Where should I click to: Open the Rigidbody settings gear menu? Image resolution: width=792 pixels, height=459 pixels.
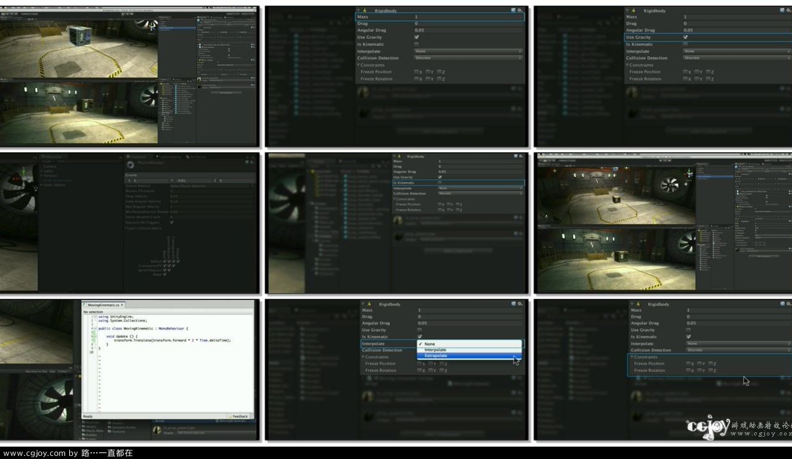coord(520,11)
